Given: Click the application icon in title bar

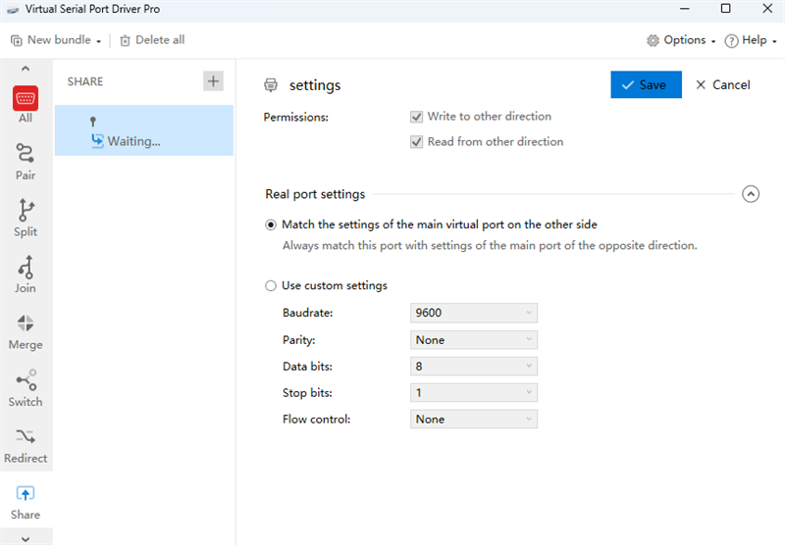Looking at the screenshot, I should [13, 9].
